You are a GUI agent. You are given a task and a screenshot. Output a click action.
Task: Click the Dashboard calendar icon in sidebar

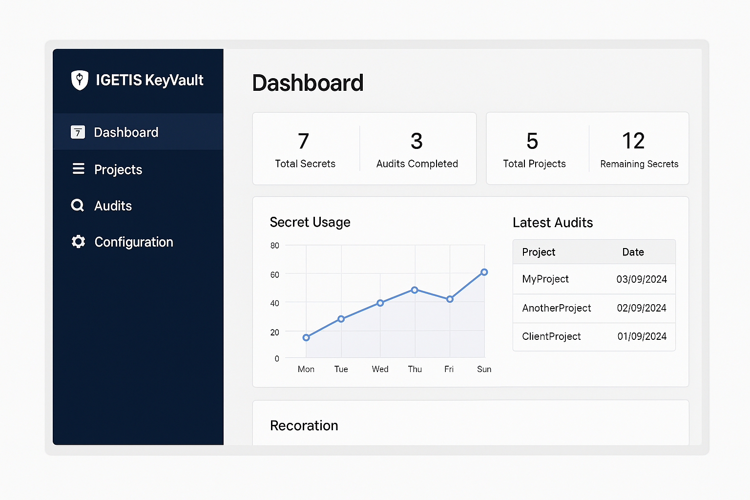78,132
